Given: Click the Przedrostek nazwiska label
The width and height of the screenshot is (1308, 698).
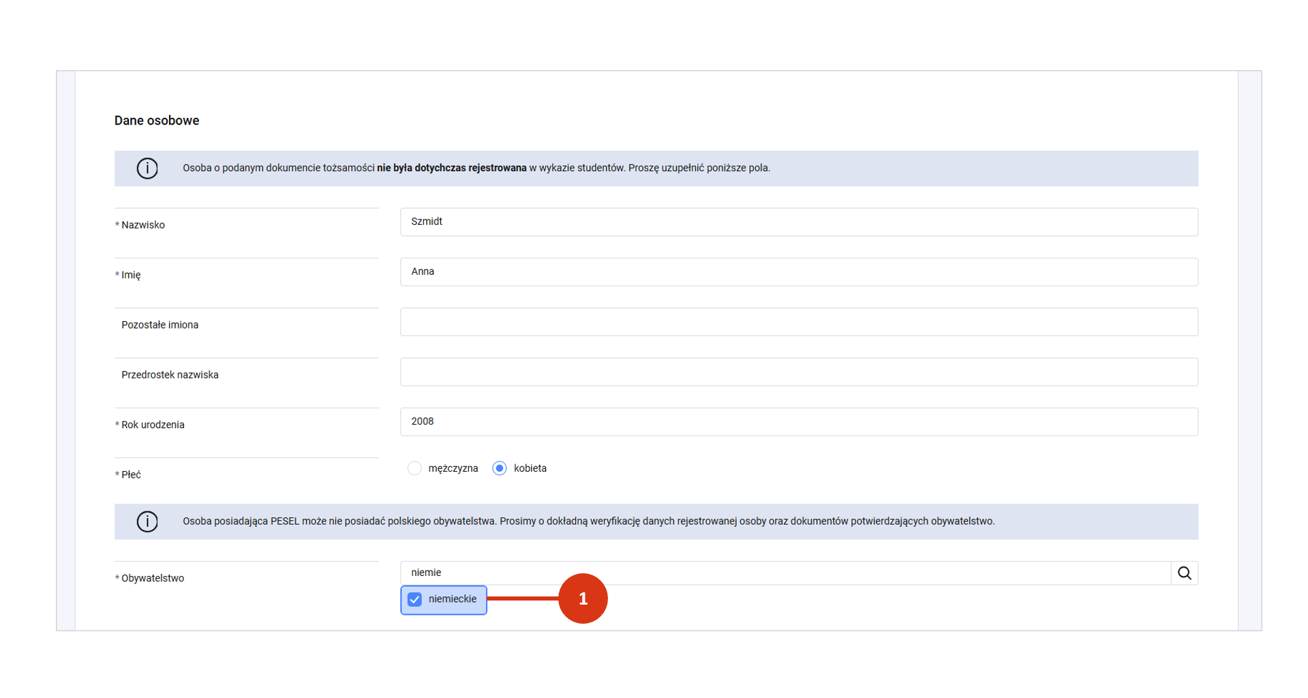Looking at the screenshot, I should coord(170,375).
